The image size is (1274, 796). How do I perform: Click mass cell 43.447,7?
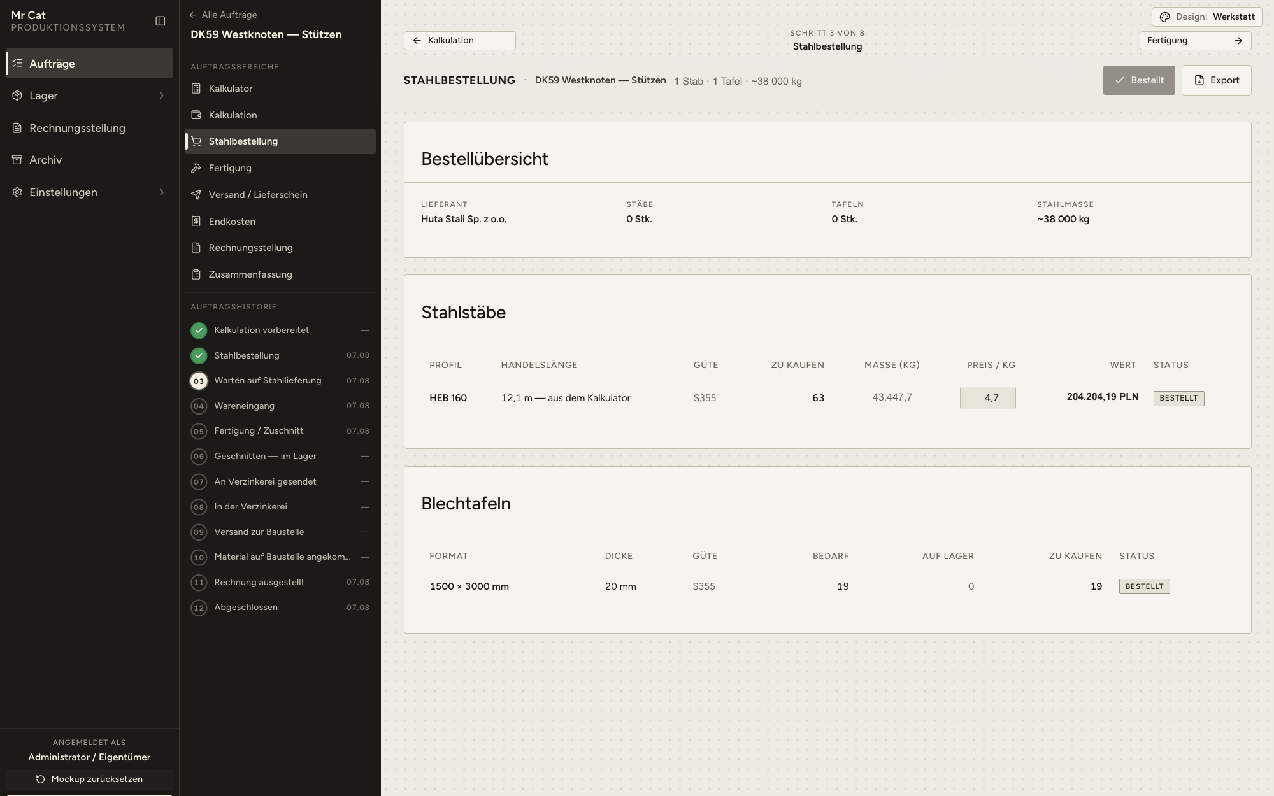click(x=892, y=397)
